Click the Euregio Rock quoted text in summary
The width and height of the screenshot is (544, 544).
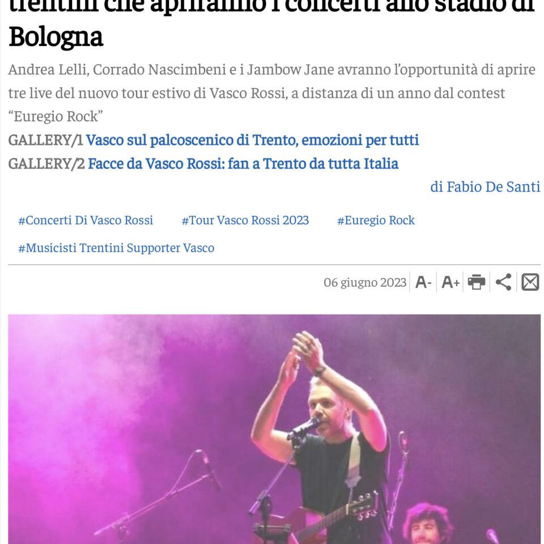coord(56,117)
